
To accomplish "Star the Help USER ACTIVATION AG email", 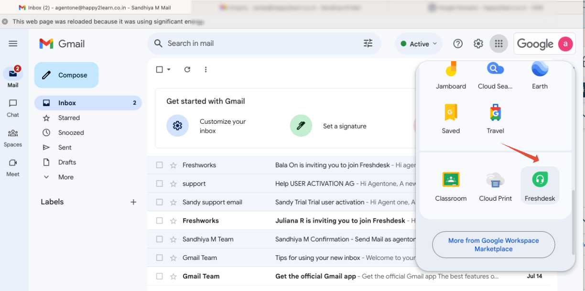I will pos(173,183).
